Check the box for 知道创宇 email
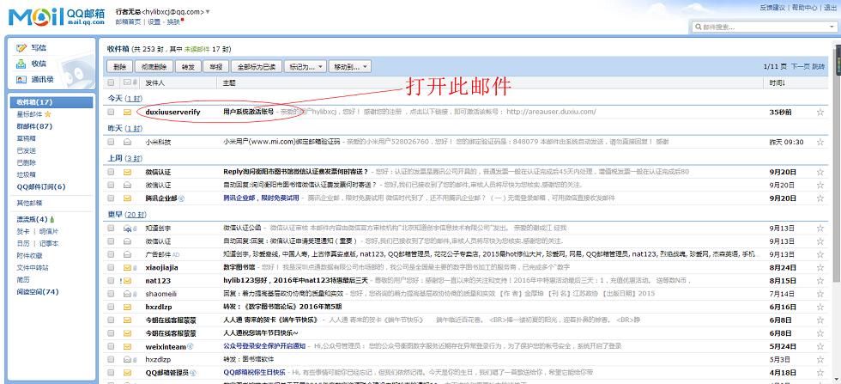The height and width of the screenshot is (384, 841). (x=111, y=229)
